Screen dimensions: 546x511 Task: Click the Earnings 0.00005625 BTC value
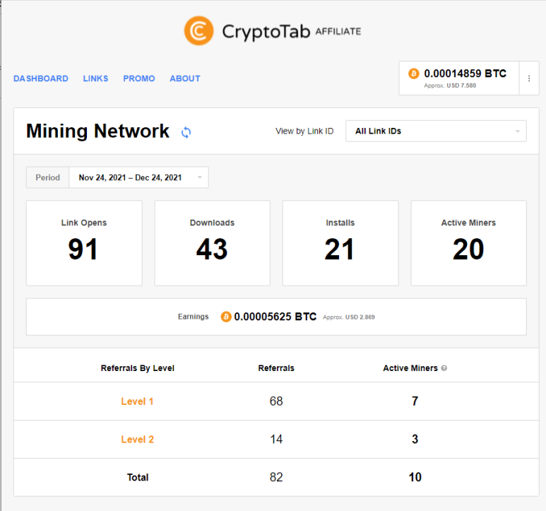click(275, 317)
